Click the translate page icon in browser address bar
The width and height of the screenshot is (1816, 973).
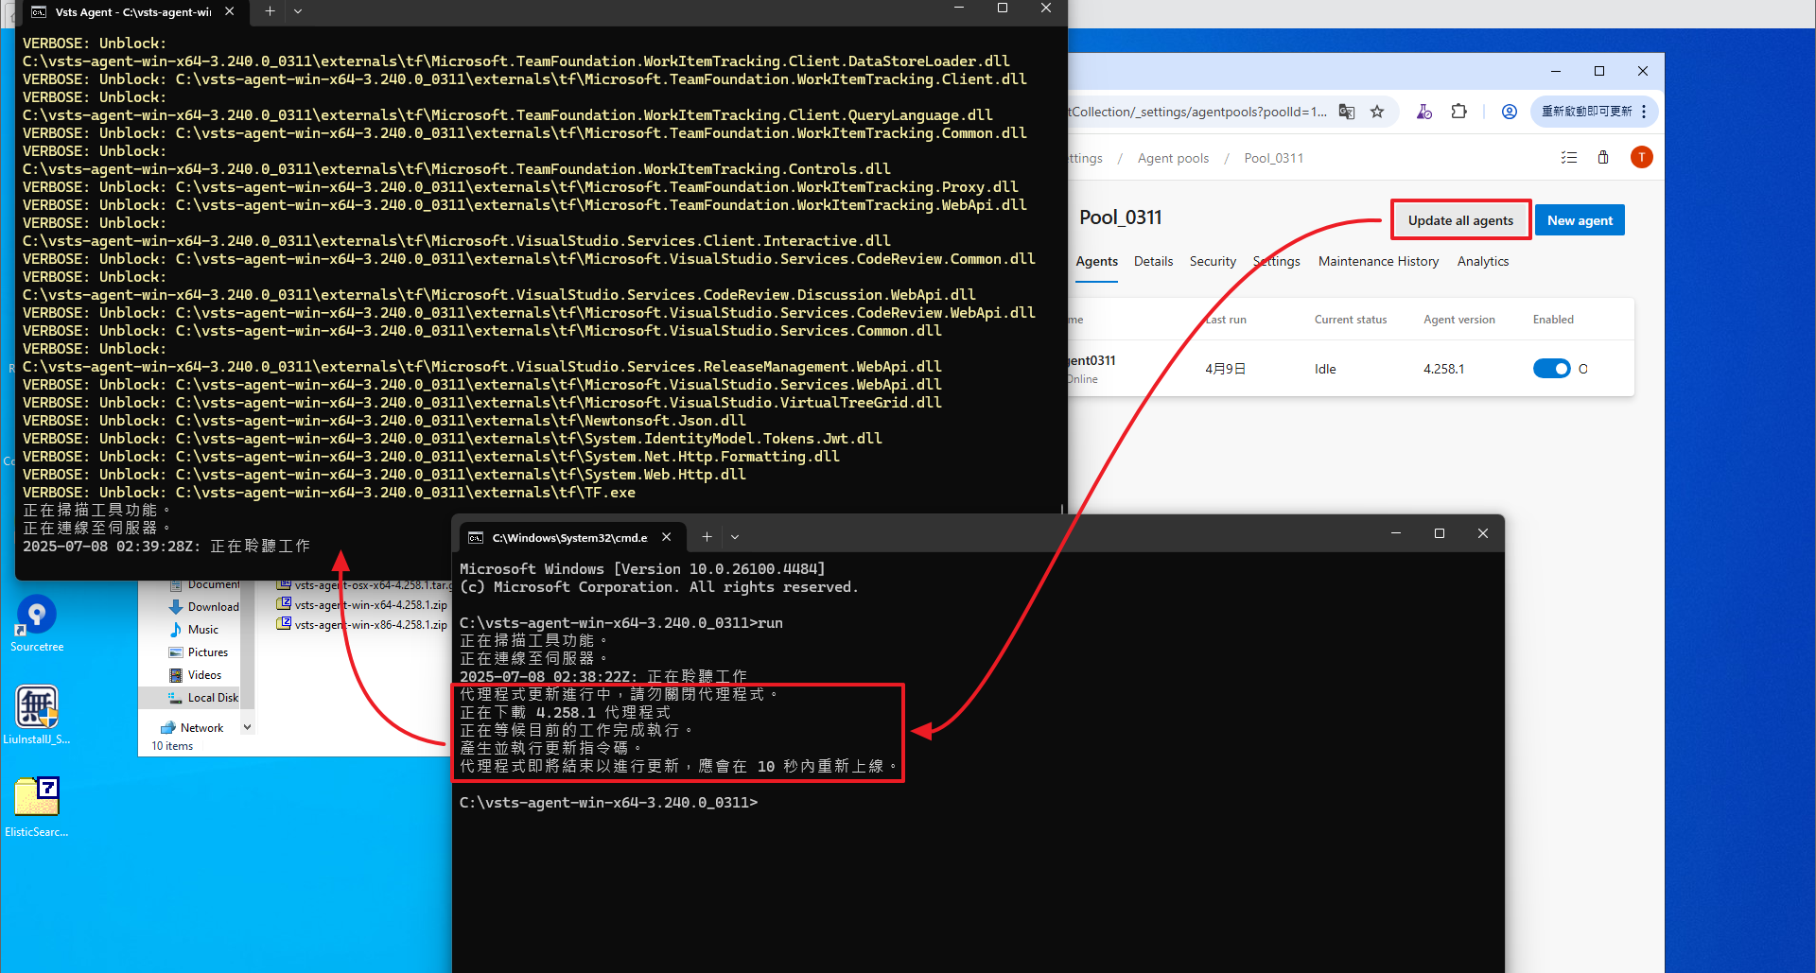click(x=1347, y=112)
